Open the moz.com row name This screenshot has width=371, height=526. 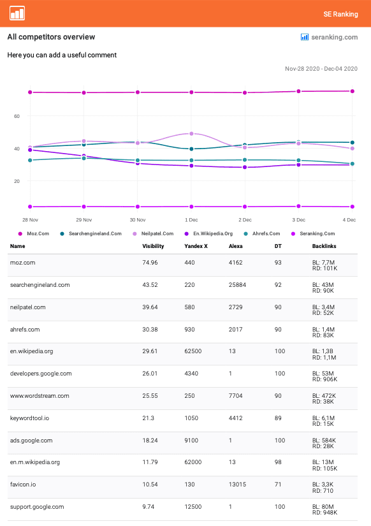[x=22, y=262]
